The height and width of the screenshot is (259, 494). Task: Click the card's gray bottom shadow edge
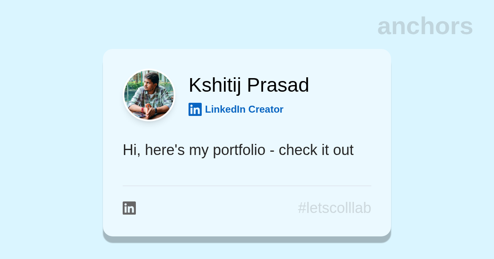click(x=247, y=239)
